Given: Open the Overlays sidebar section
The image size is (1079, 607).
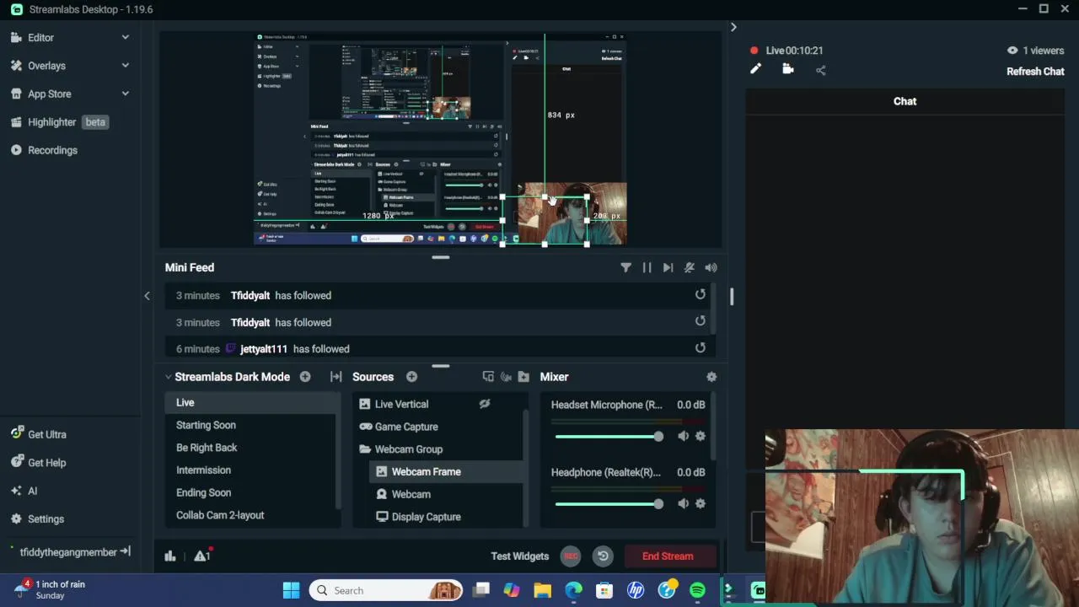Looking at the screenshot, I should 46,66.
